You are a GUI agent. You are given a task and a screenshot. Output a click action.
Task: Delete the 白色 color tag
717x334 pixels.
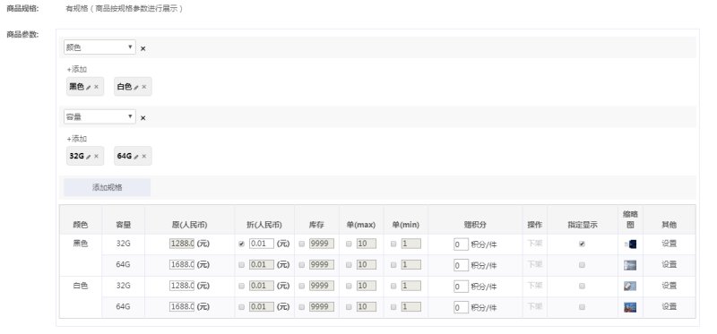click(144, 87)
